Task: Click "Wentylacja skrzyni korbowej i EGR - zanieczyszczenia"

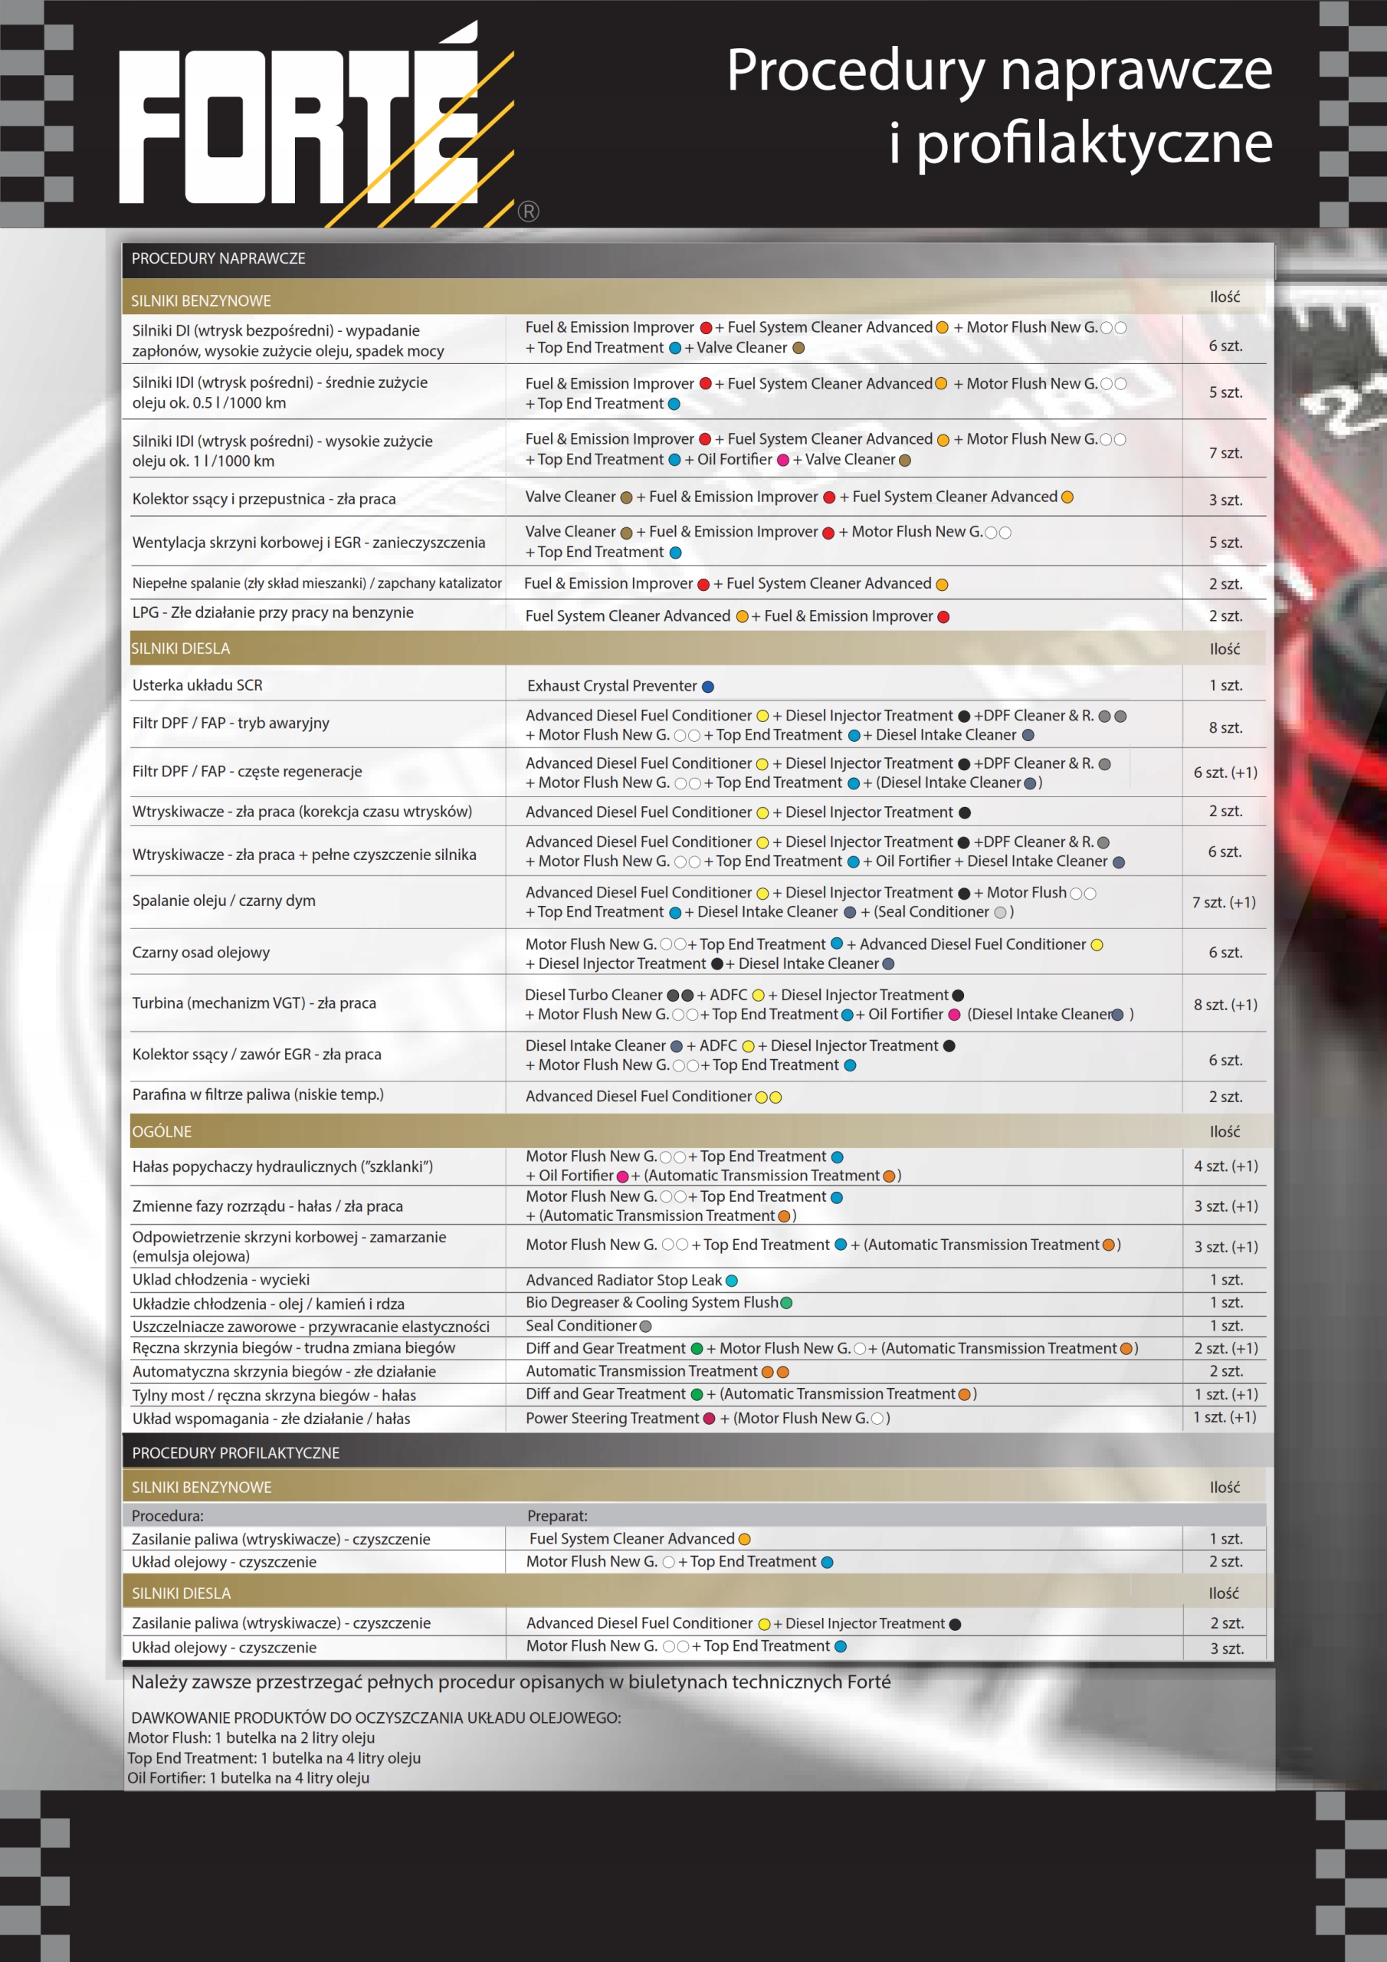Action: click(309, 543)
